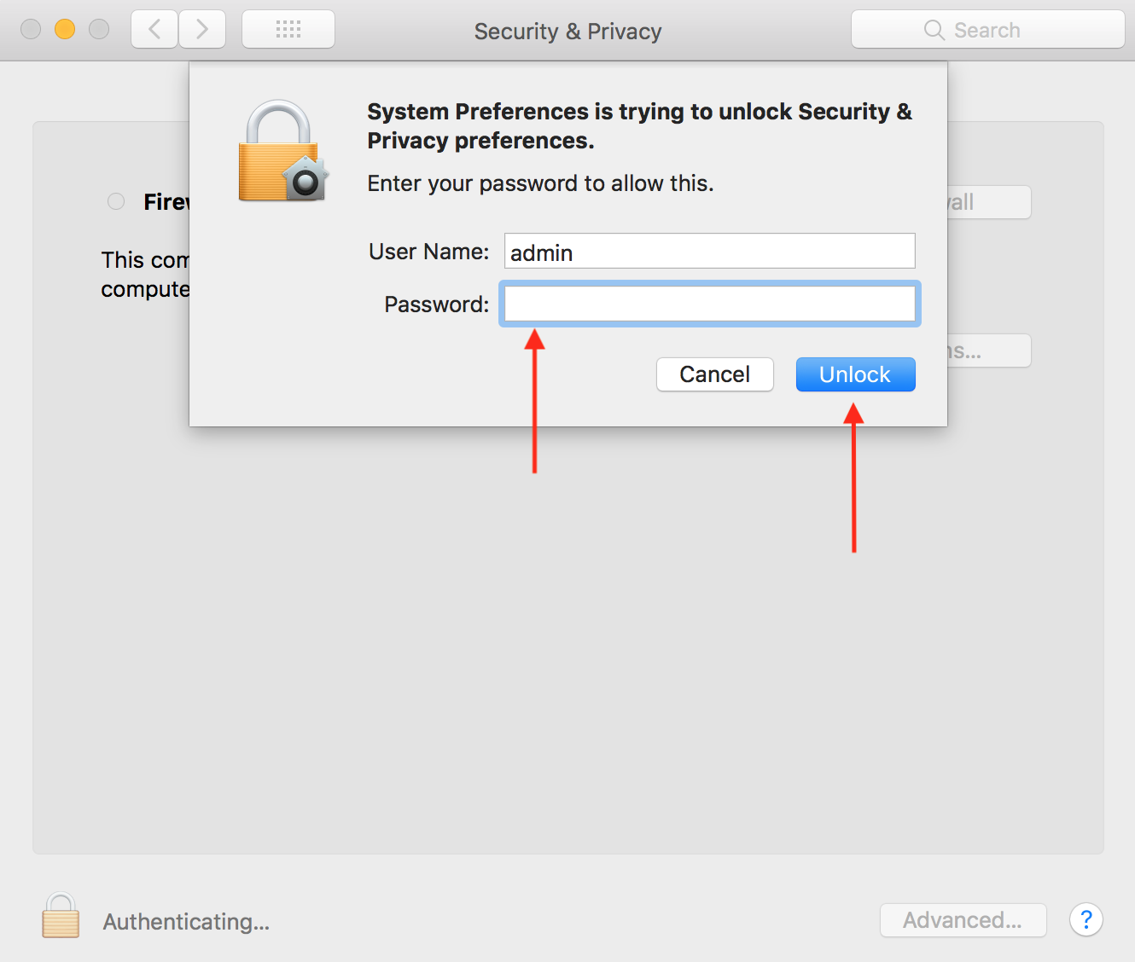The width and height of the screenshot is (1135, 962).
Task: Click the partially hidden Options button
Action: coord(989,351)
